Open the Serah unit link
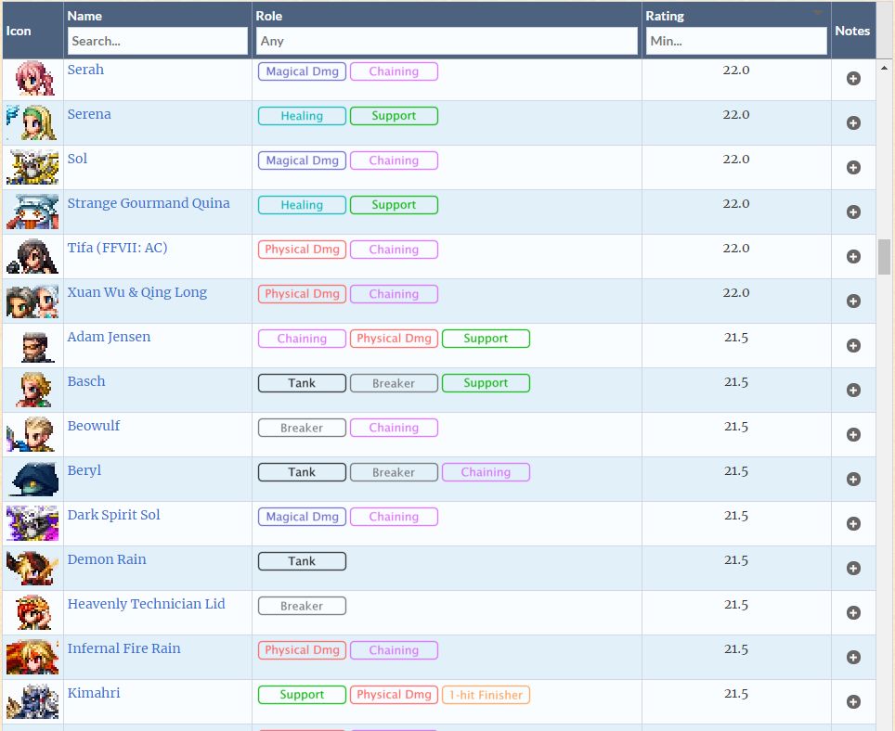 pos(85,70)
